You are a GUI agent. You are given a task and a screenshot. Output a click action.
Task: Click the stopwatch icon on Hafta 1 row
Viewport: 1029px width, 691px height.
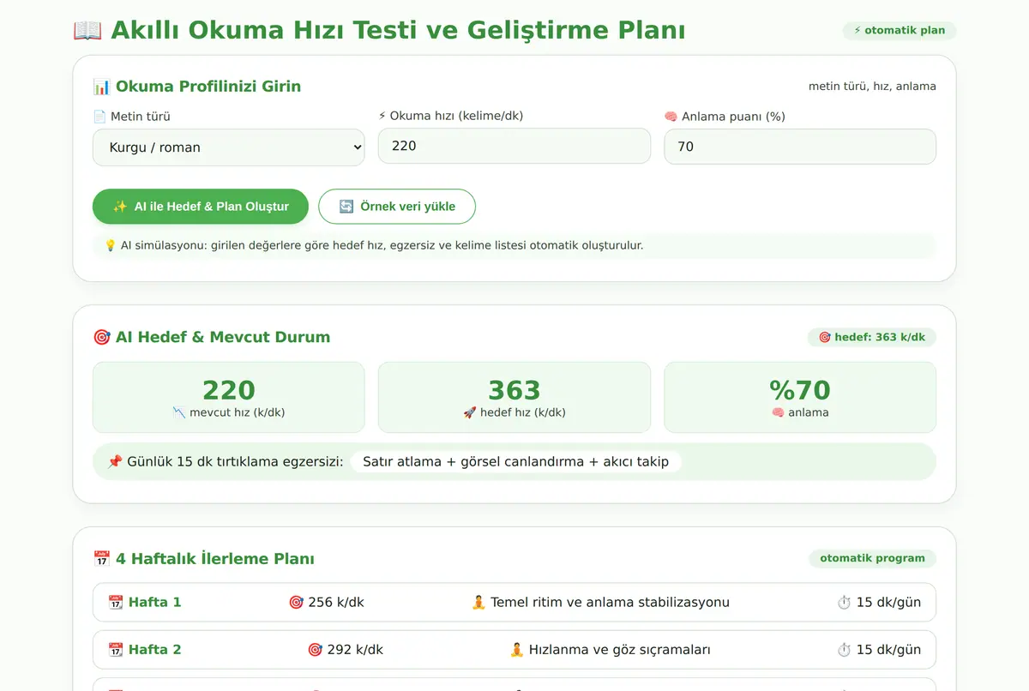pyautogui.click(x=844, y=603)
